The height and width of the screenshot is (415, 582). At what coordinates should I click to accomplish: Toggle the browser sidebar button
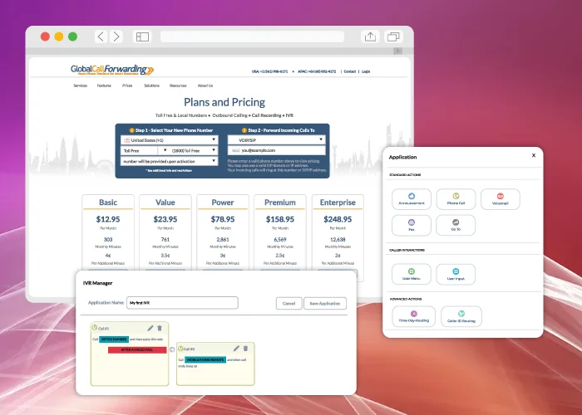pyautogui.click(x=142, y=37)
